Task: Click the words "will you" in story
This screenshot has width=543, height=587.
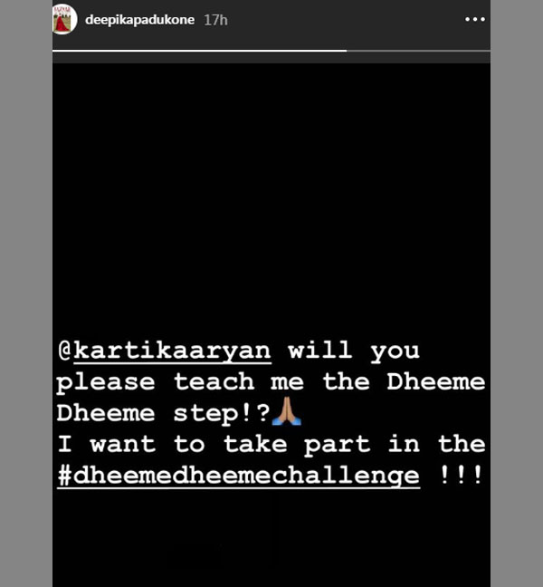Action: click(x=354, y=351)
